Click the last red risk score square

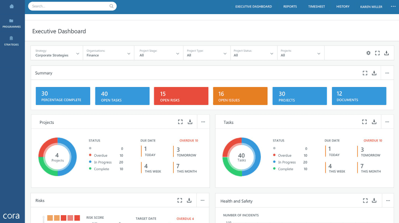77,218
